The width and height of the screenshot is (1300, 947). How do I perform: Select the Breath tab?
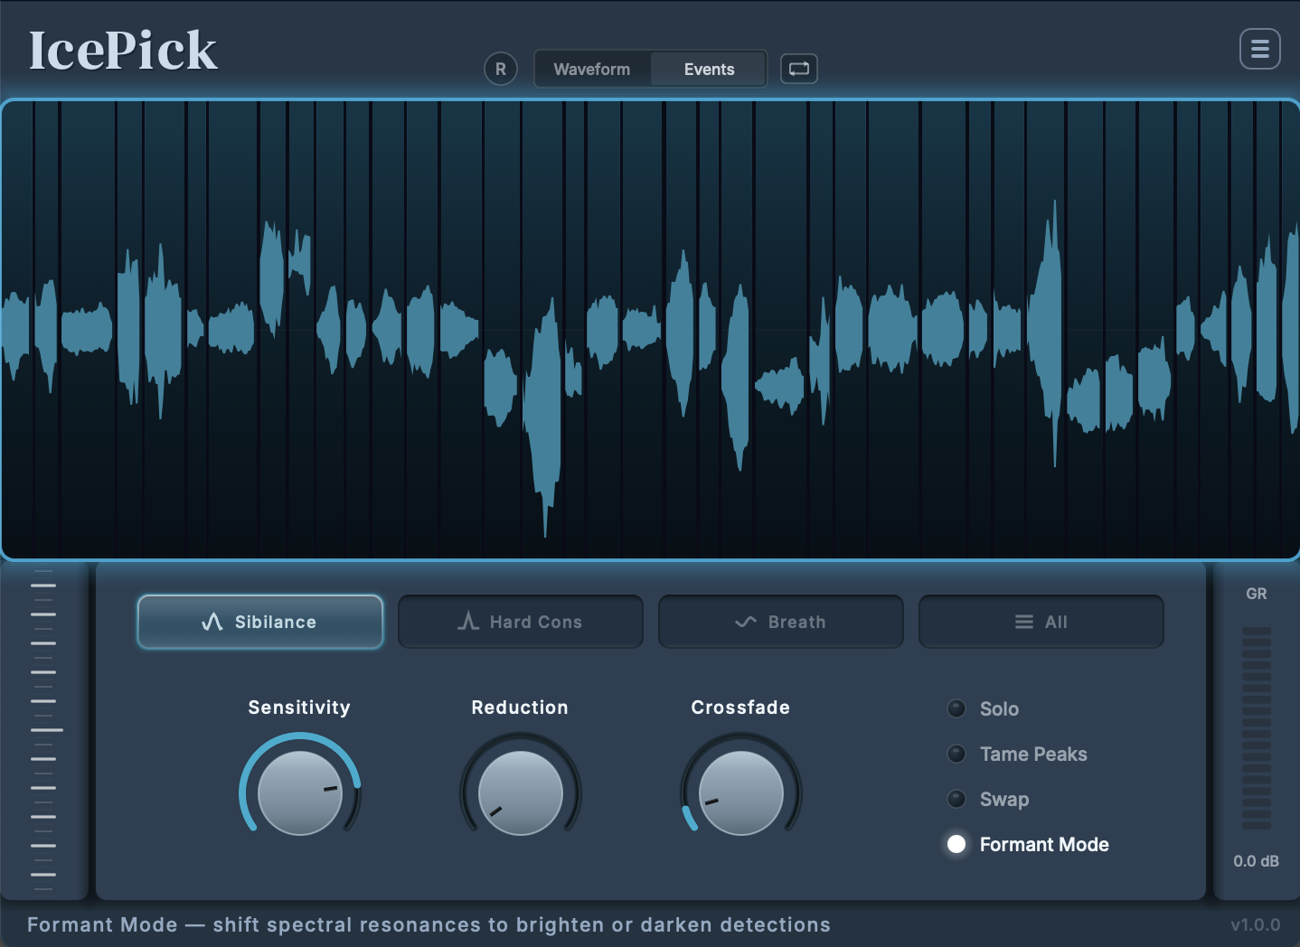[781, 622]
